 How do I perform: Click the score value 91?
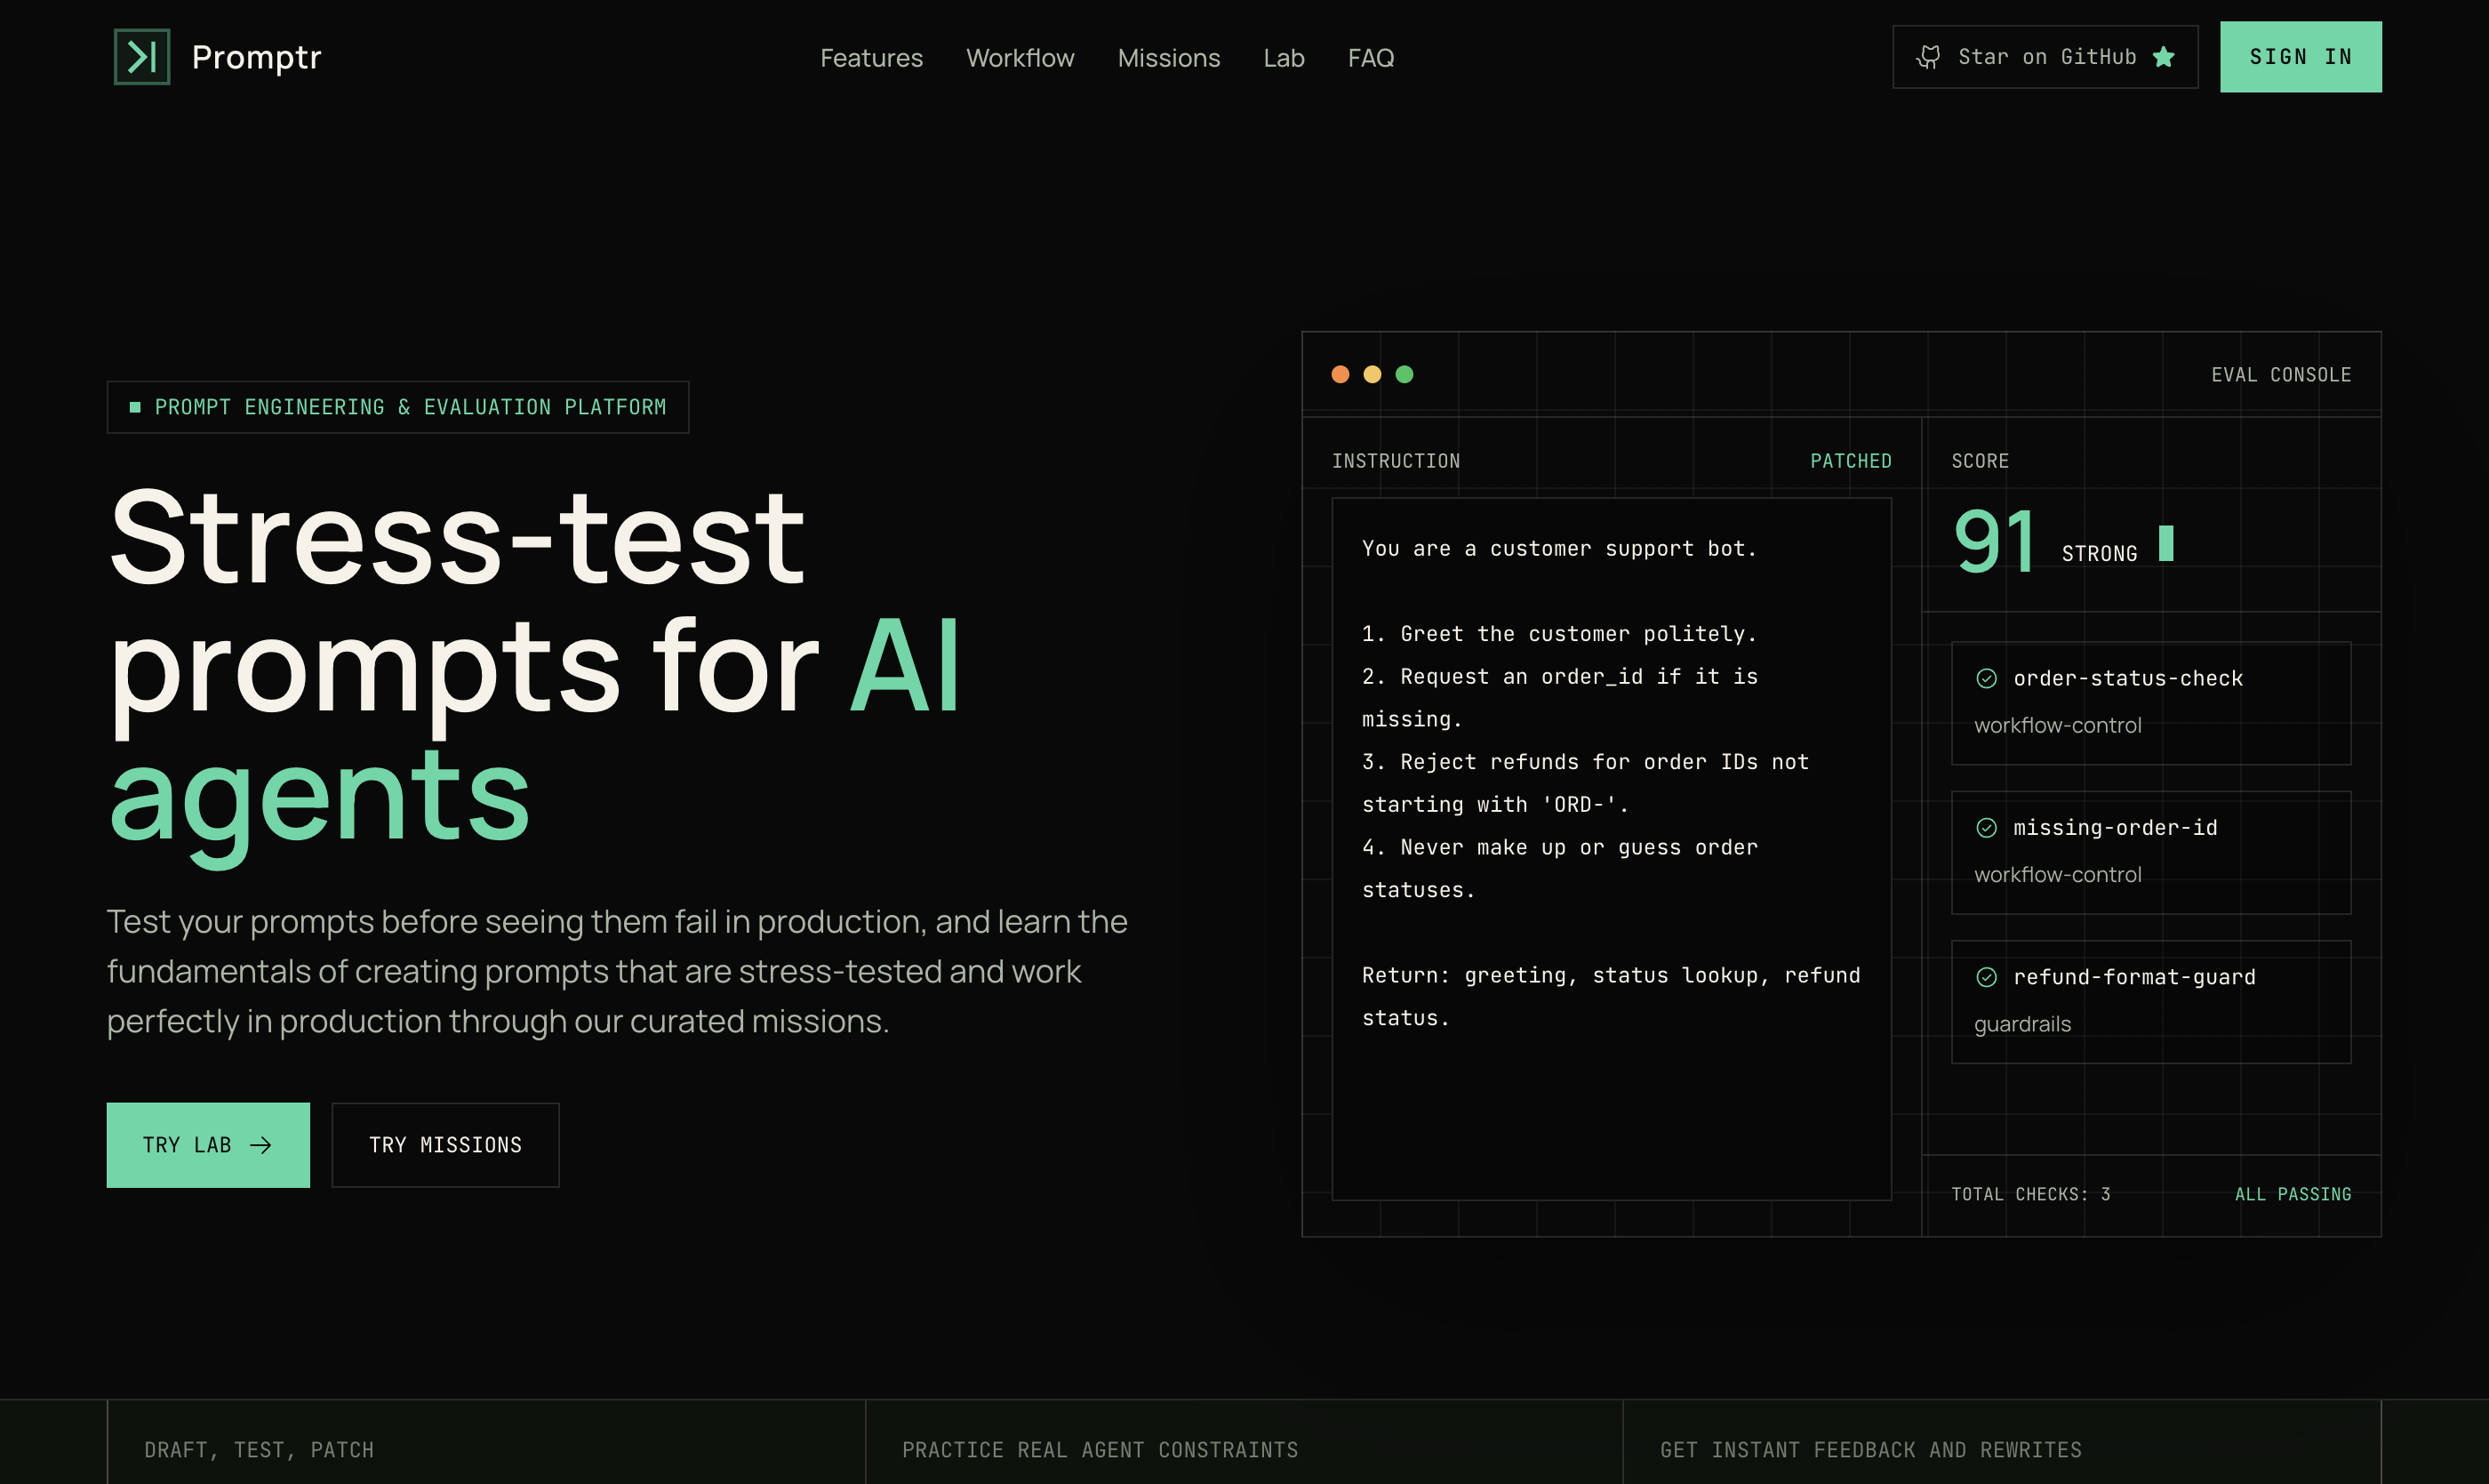(1994, 541)
